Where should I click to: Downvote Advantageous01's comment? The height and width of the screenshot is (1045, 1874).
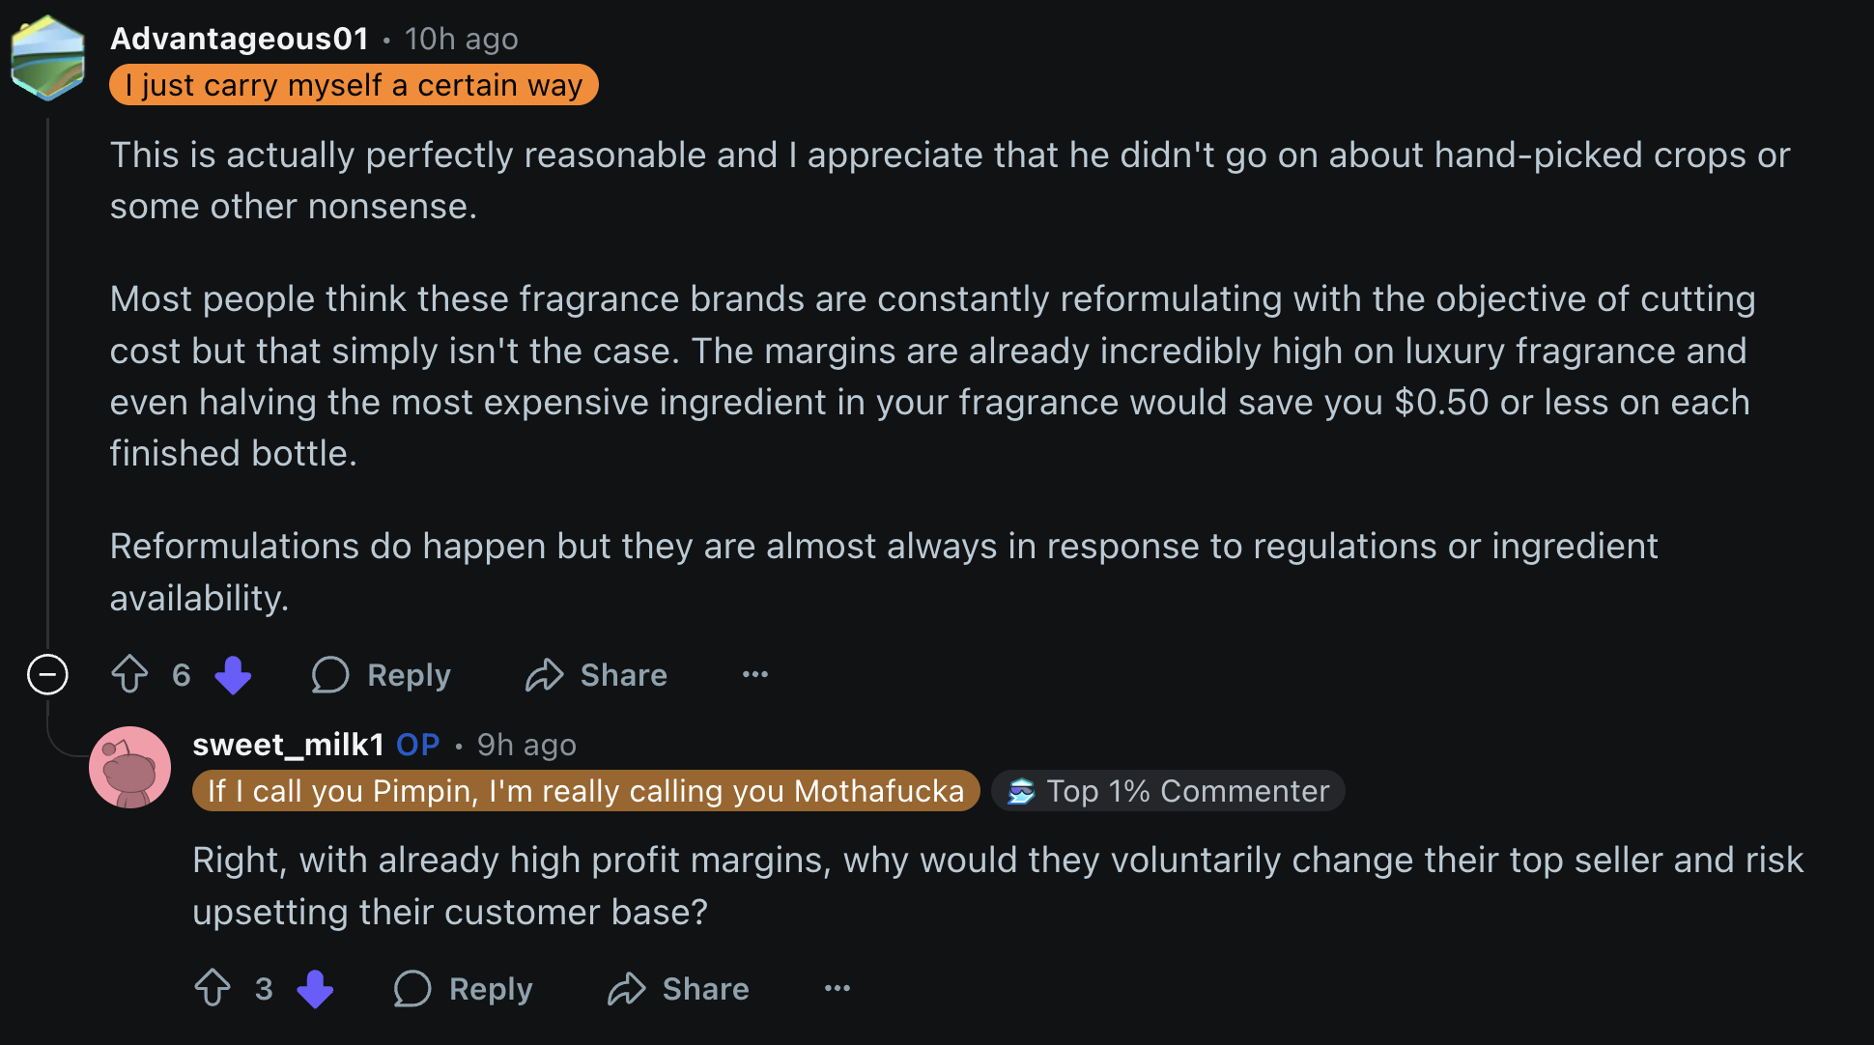tap(233, 674)
